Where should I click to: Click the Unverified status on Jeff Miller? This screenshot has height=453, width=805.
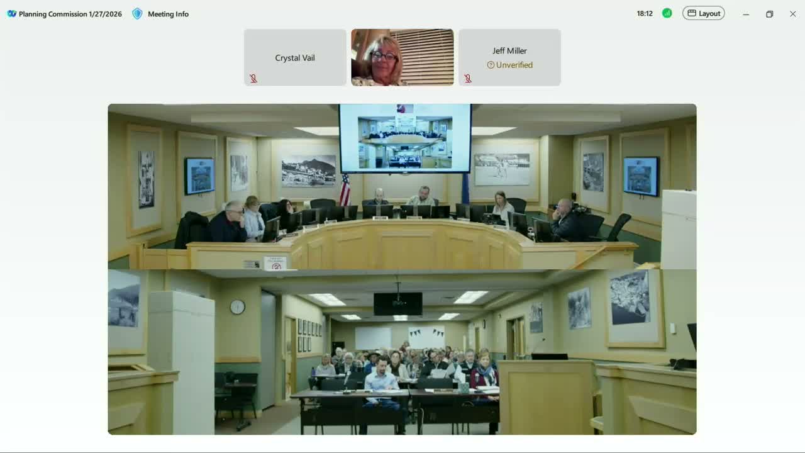coord(509,65)
